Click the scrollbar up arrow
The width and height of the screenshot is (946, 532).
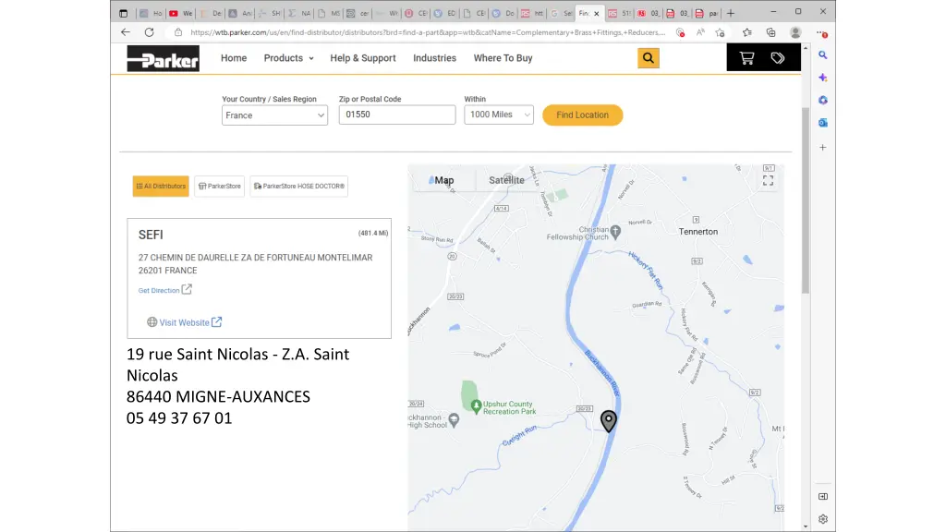[x=806, y=48]
